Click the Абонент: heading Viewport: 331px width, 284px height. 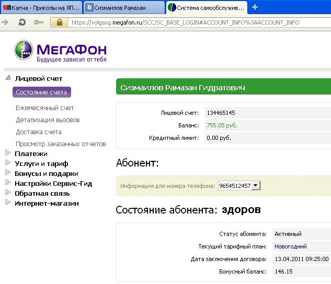137,163
